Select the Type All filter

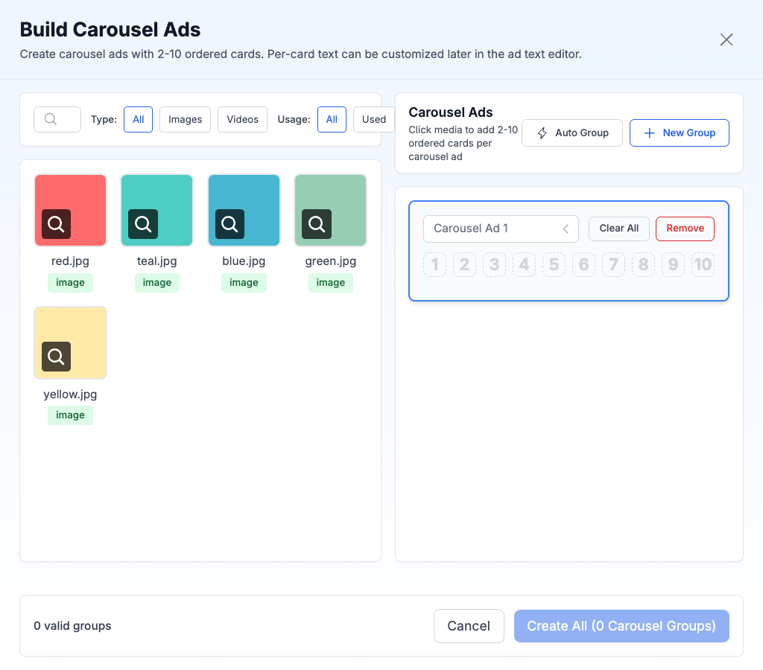[x=138, y=119]
